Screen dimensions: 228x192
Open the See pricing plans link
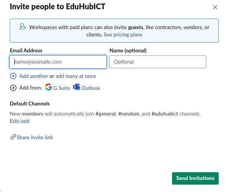pos(123,35)
